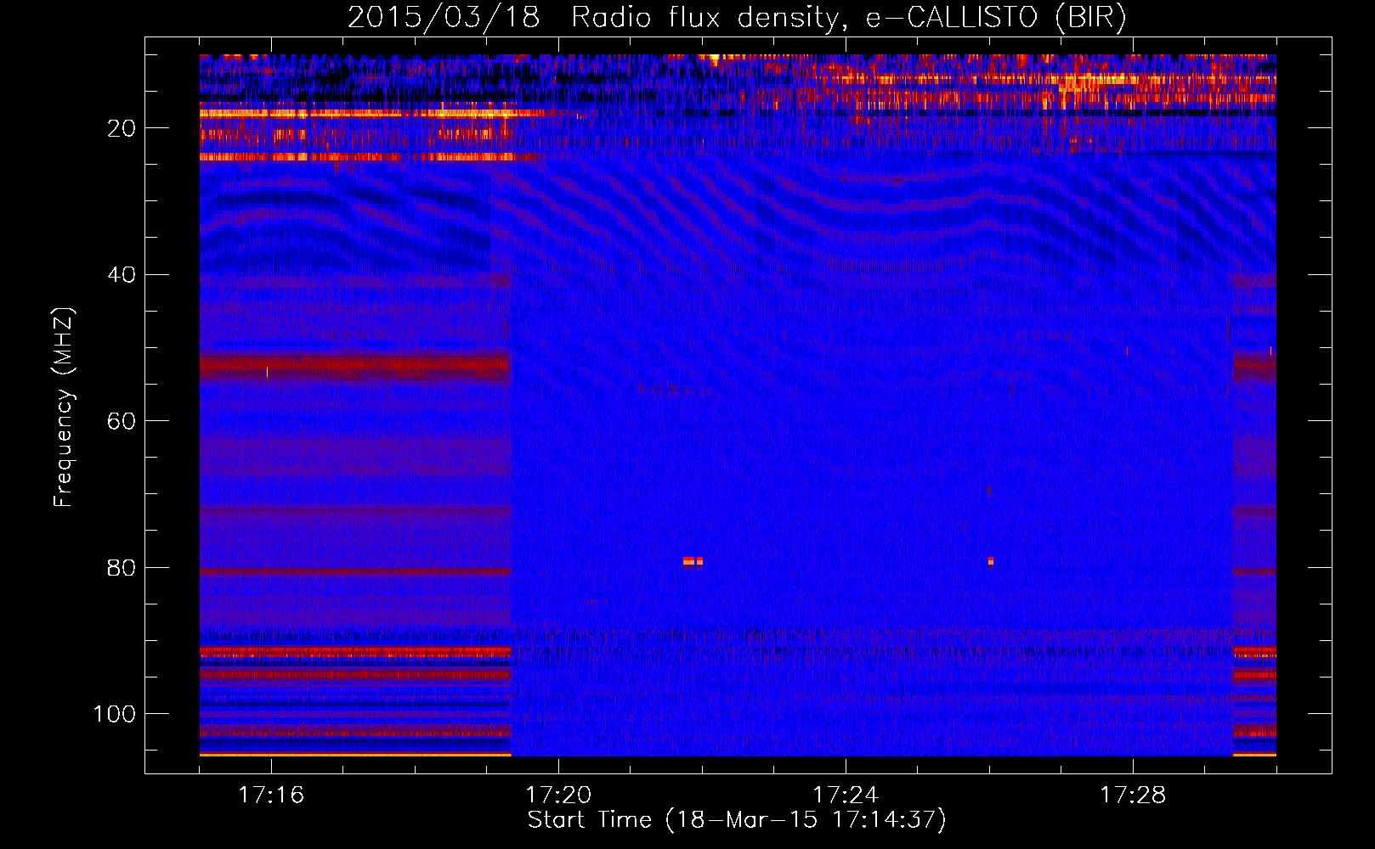Click the 20 frequency tick label

tap(122, 128)
